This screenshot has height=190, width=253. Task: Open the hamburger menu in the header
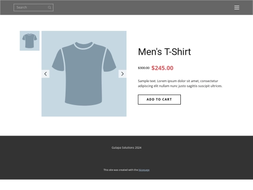coord(237,8)
